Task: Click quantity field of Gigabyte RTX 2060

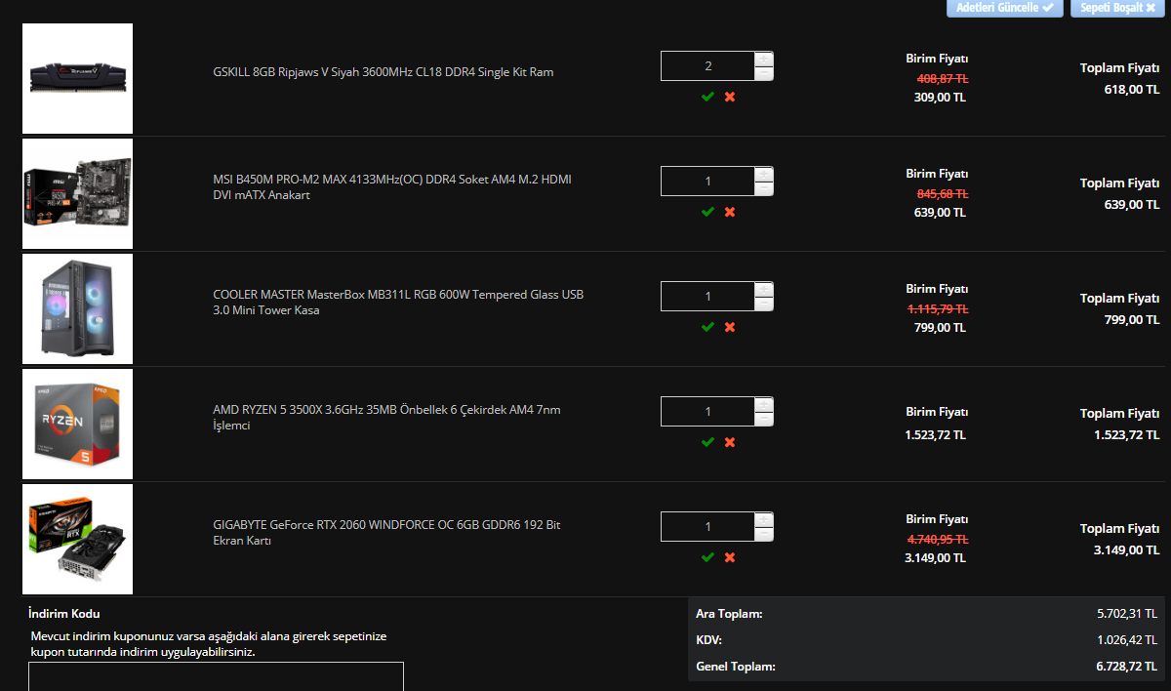Action: [x=707, y=527]
